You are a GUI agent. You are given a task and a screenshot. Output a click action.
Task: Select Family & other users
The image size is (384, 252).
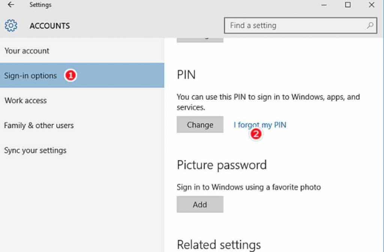click(39, 125)
